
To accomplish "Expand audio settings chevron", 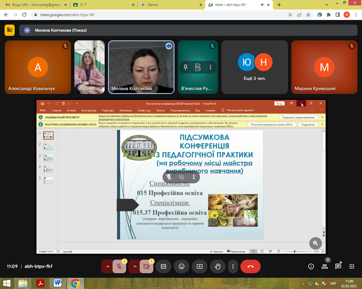I will 107,266.
